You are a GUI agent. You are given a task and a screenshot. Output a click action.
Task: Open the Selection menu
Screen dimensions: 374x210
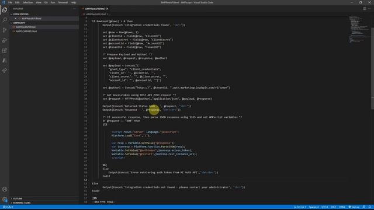pos(27,2)
